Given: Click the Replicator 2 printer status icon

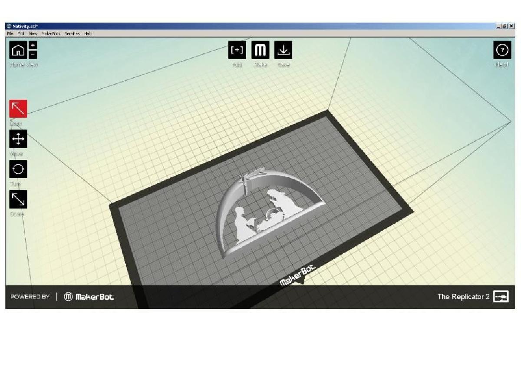Looking at the screenshot, I should click(x=501, y=297).
